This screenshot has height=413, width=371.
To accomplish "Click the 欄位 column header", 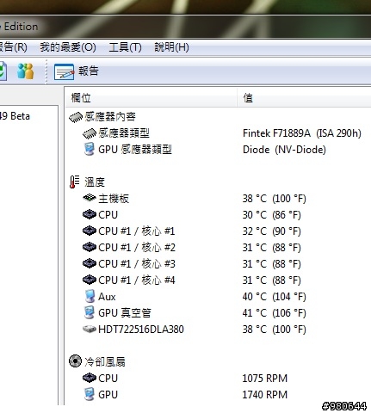I will pos(81,98).
